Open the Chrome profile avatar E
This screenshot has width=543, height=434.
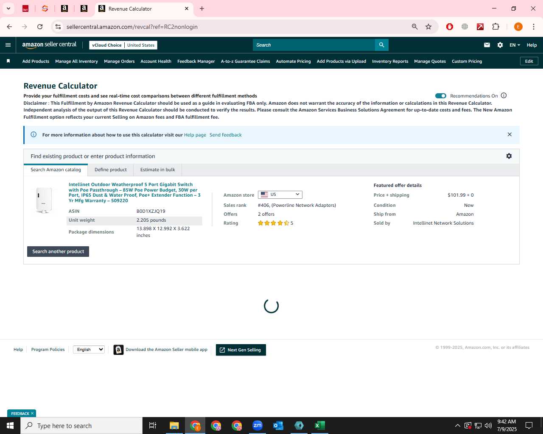[518, 27]
